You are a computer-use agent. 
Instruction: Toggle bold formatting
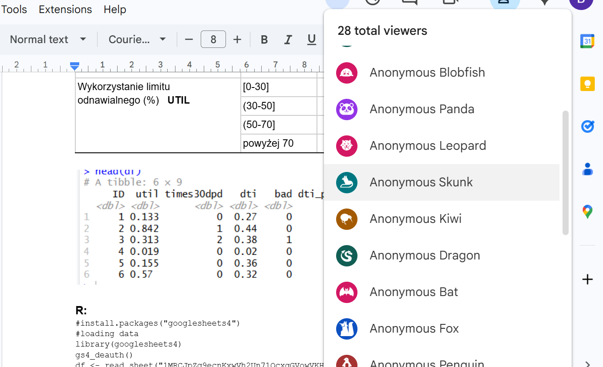pos(264,40)
